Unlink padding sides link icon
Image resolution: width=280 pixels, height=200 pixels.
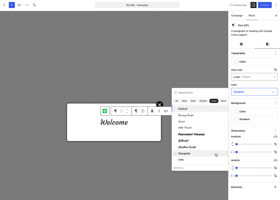(275, 137)
